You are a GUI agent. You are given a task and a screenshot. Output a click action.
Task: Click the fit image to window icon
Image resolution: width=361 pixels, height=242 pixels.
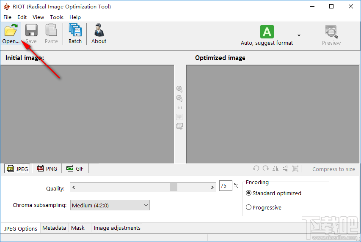pos(179,117)
